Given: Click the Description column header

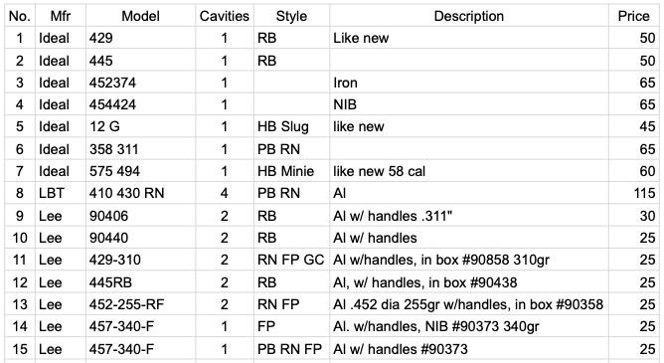Looking at the screenshot, I should pyautogui.click(x=469, y=16).
